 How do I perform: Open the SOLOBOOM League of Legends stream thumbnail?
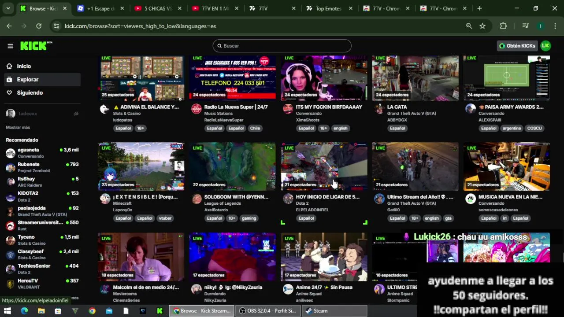[232, 166]
